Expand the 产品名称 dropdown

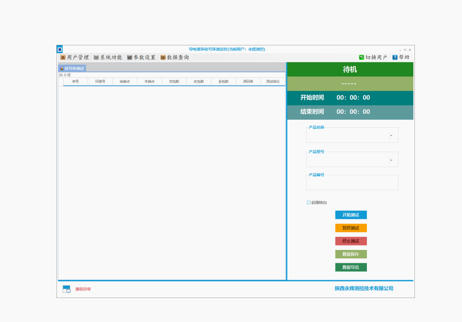391,136
